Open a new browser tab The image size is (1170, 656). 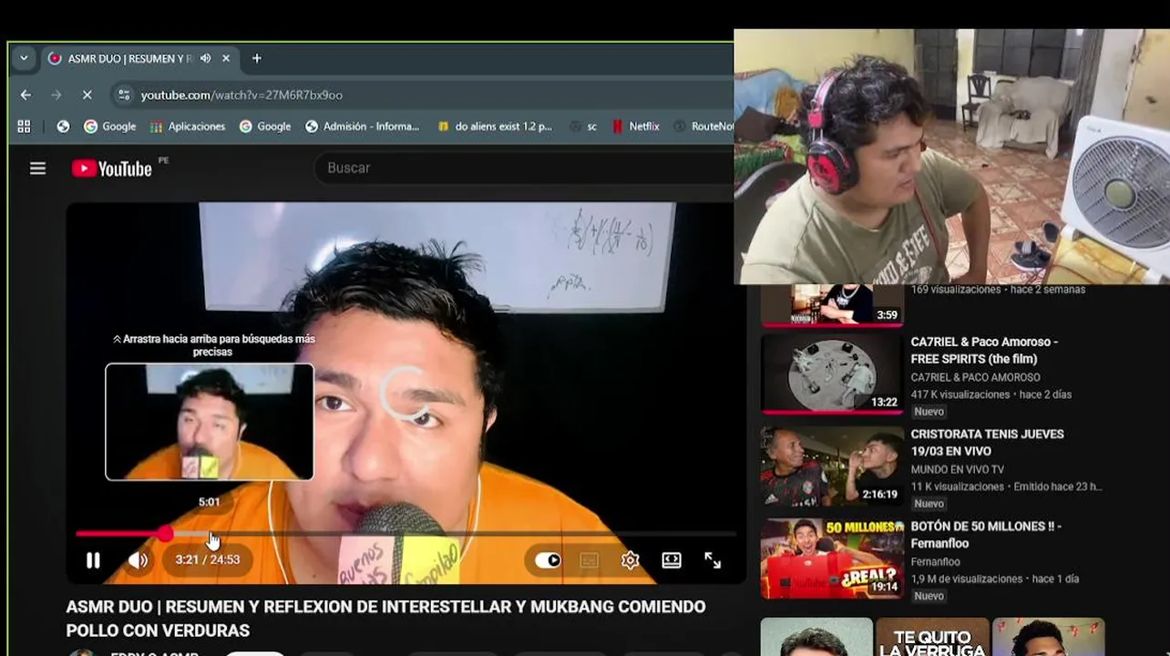pos(257,58)
